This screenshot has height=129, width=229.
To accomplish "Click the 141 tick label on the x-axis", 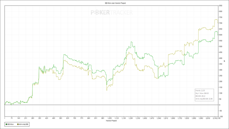I will point(19,118).
